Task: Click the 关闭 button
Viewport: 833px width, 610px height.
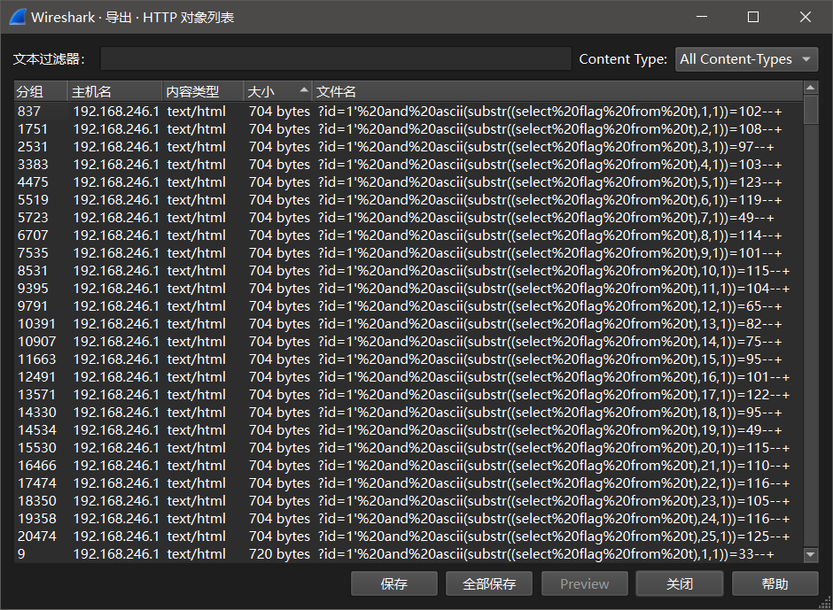Action: [x=680, y=584]
